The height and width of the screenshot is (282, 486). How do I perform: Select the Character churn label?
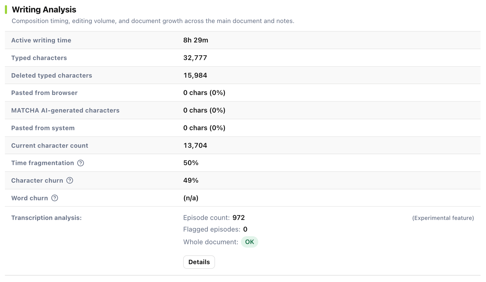click(37, 181)
